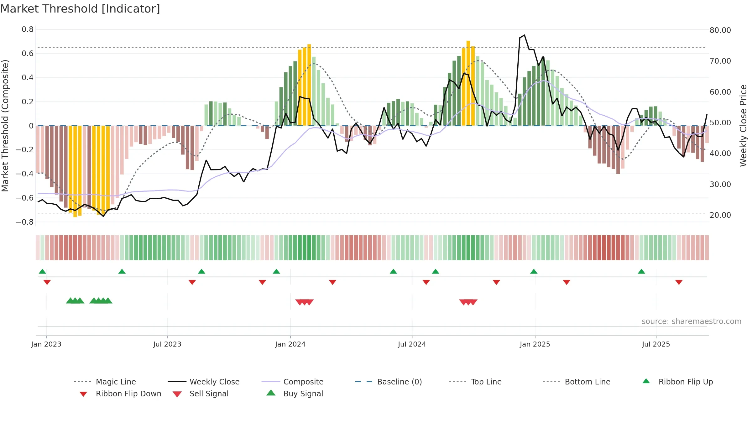Click the green Buy Signal legend triangle

pos(271,393)
